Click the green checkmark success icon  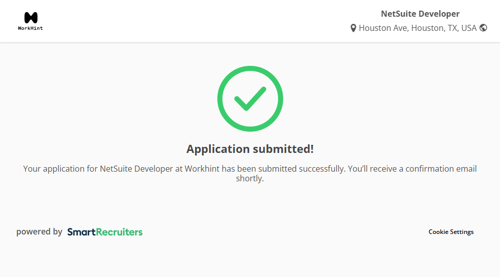coord(250,98)
